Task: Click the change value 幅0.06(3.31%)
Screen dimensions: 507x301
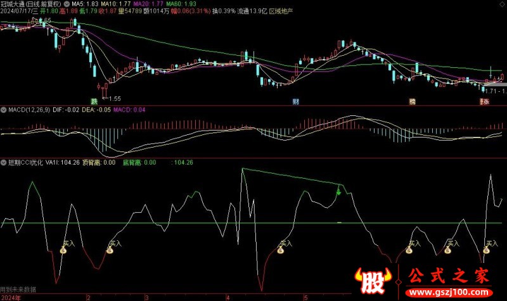Action: tap(191, 11)
